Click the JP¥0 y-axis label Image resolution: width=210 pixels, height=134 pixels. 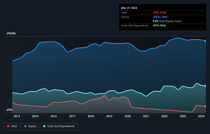tap(9, 110)
